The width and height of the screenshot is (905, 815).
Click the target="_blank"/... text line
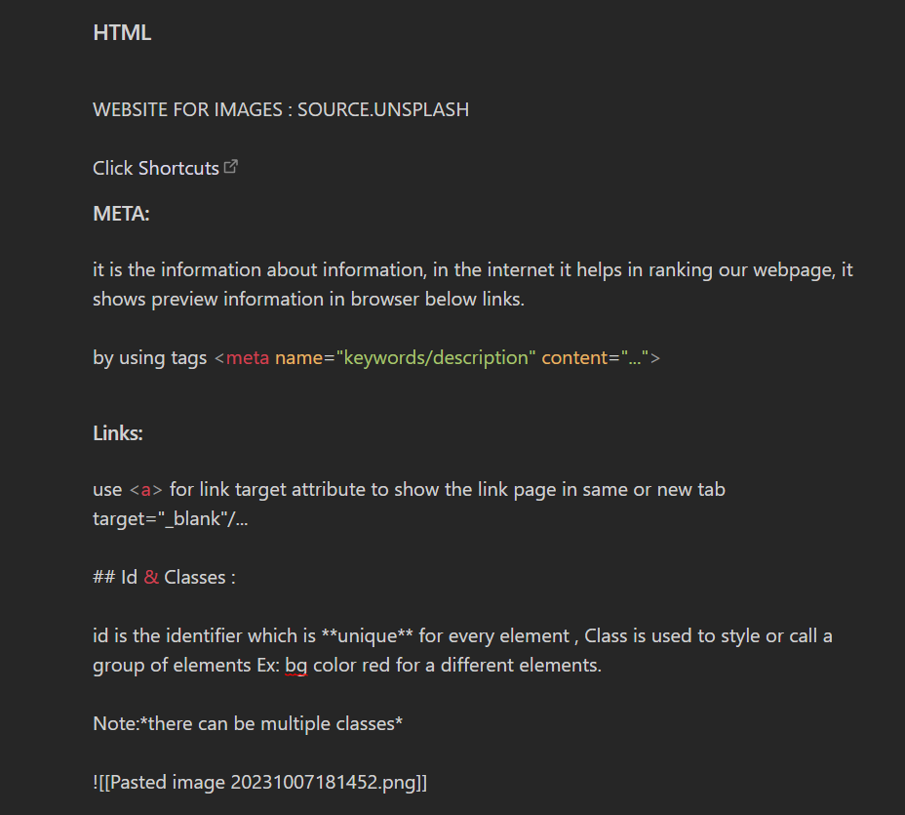pyautogui.click(x=171, y=518)
